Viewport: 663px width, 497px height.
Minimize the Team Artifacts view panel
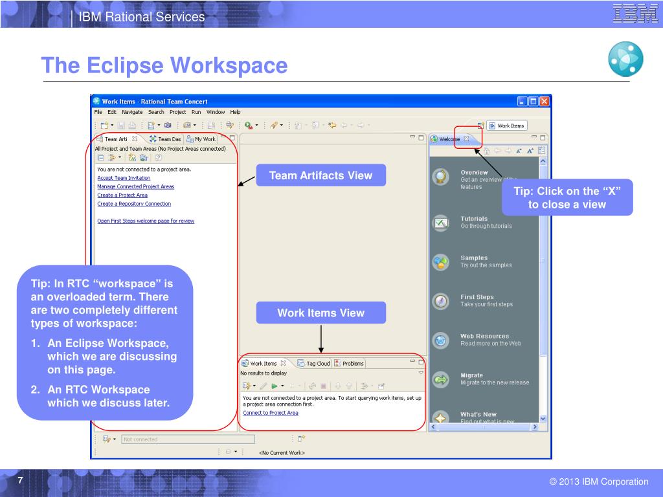223,137
